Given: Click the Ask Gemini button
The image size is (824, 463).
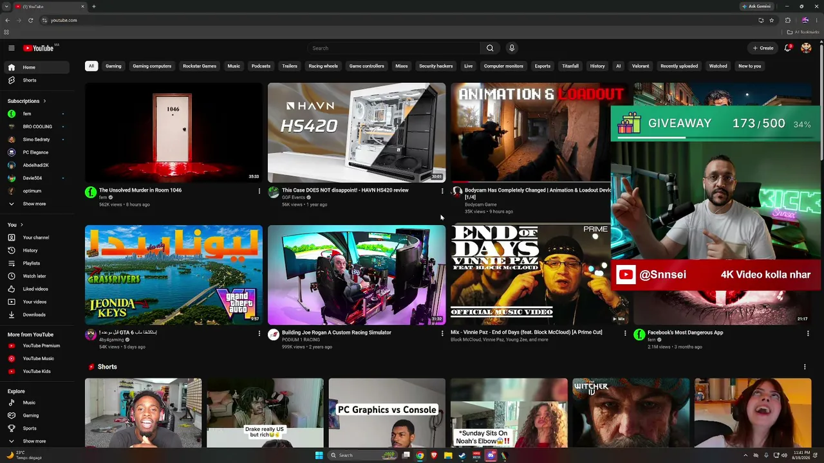Looking at the screenshot, I should [756, 6].
